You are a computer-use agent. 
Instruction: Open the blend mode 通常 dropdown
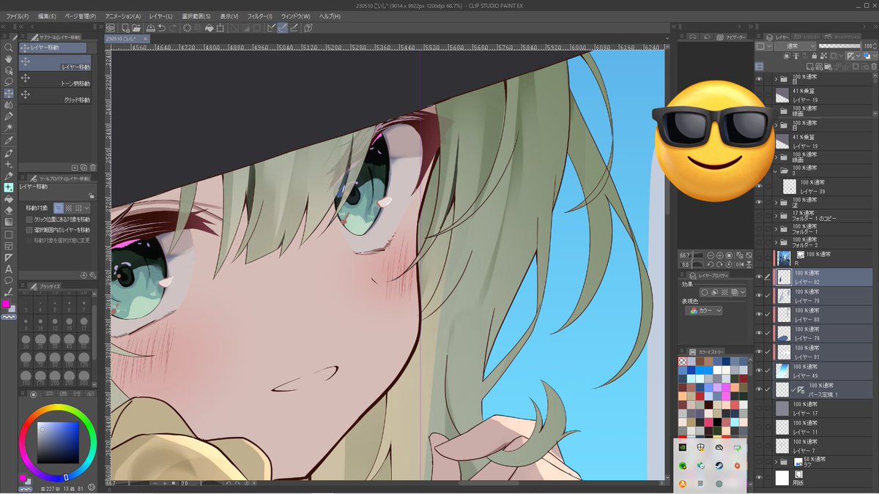795,46
